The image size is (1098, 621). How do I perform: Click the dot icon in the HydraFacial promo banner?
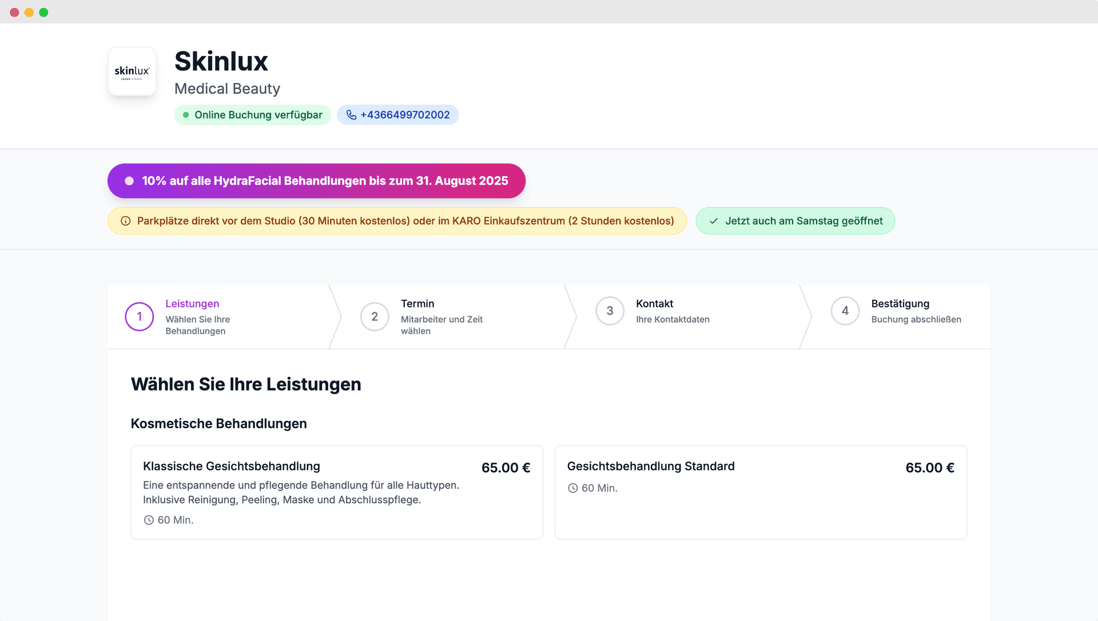pos(130,181)
